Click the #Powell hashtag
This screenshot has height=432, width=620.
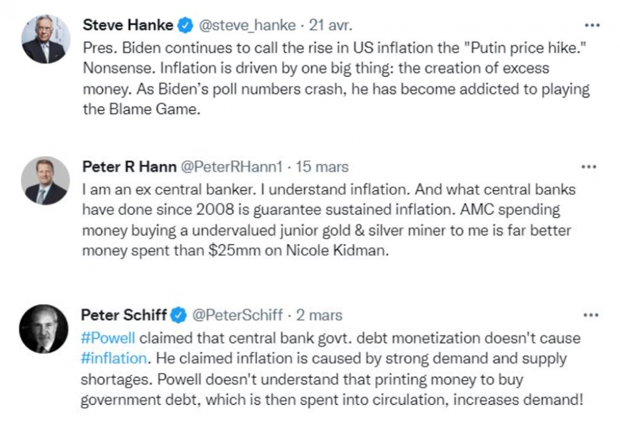pyautogui.click(x=108, y=338)
